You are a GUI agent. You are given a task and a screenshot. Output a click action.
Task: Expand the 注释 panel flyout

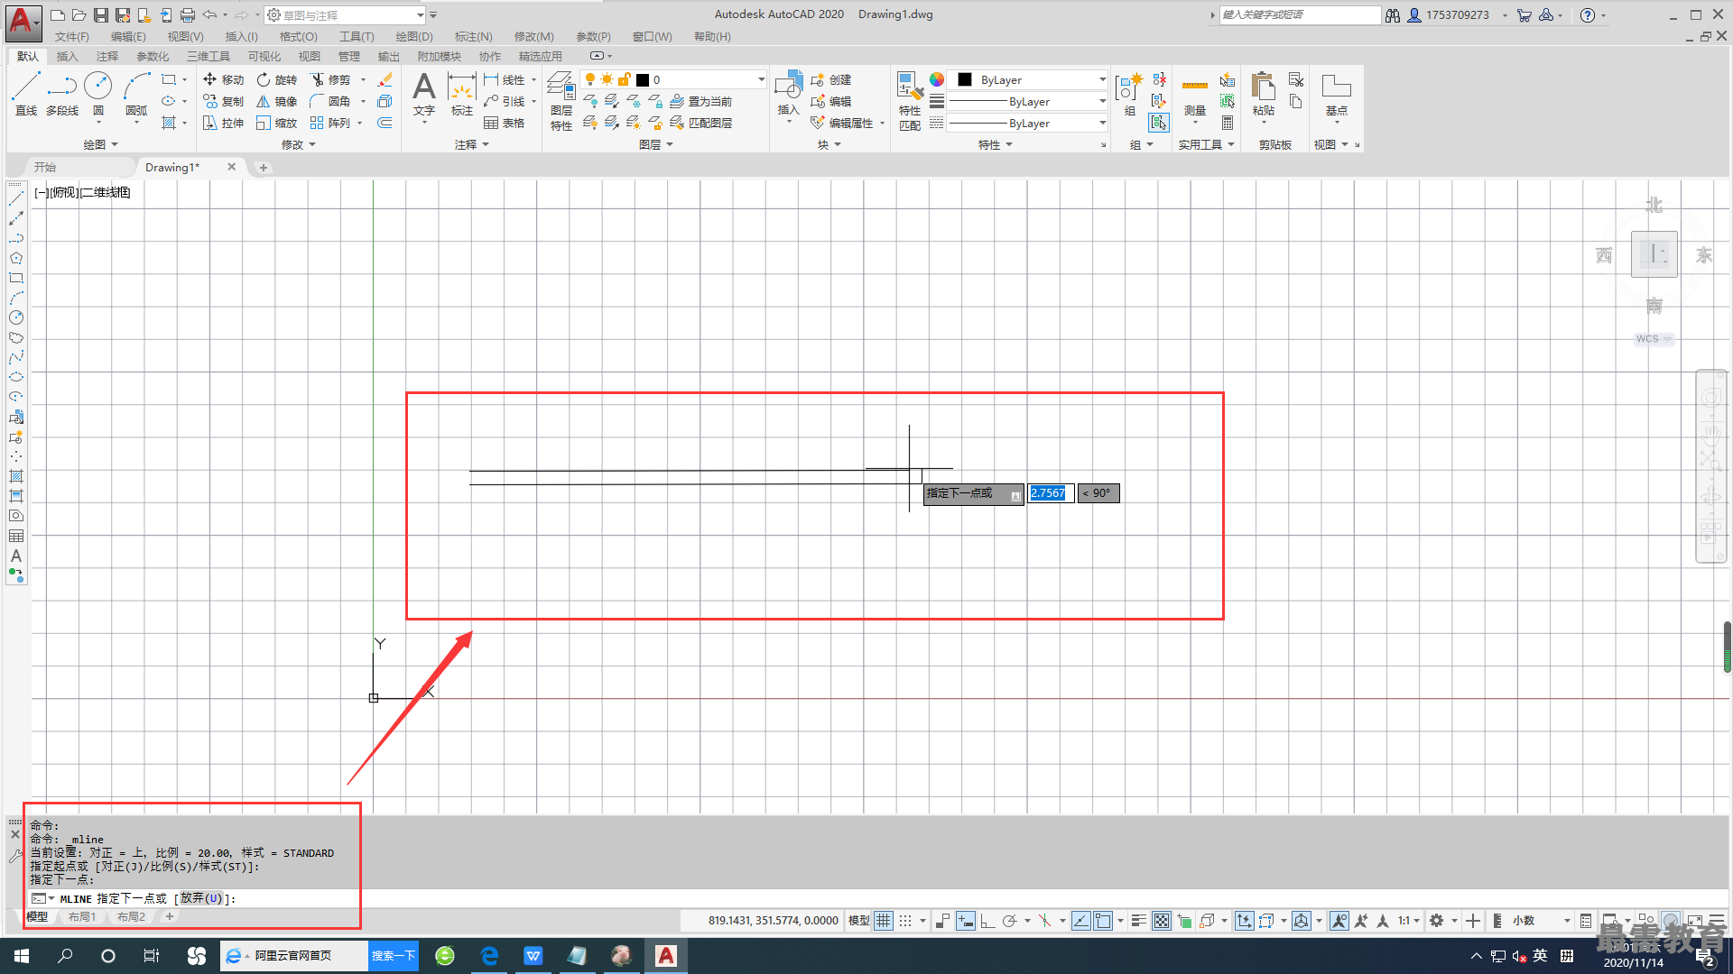[472, 144]
